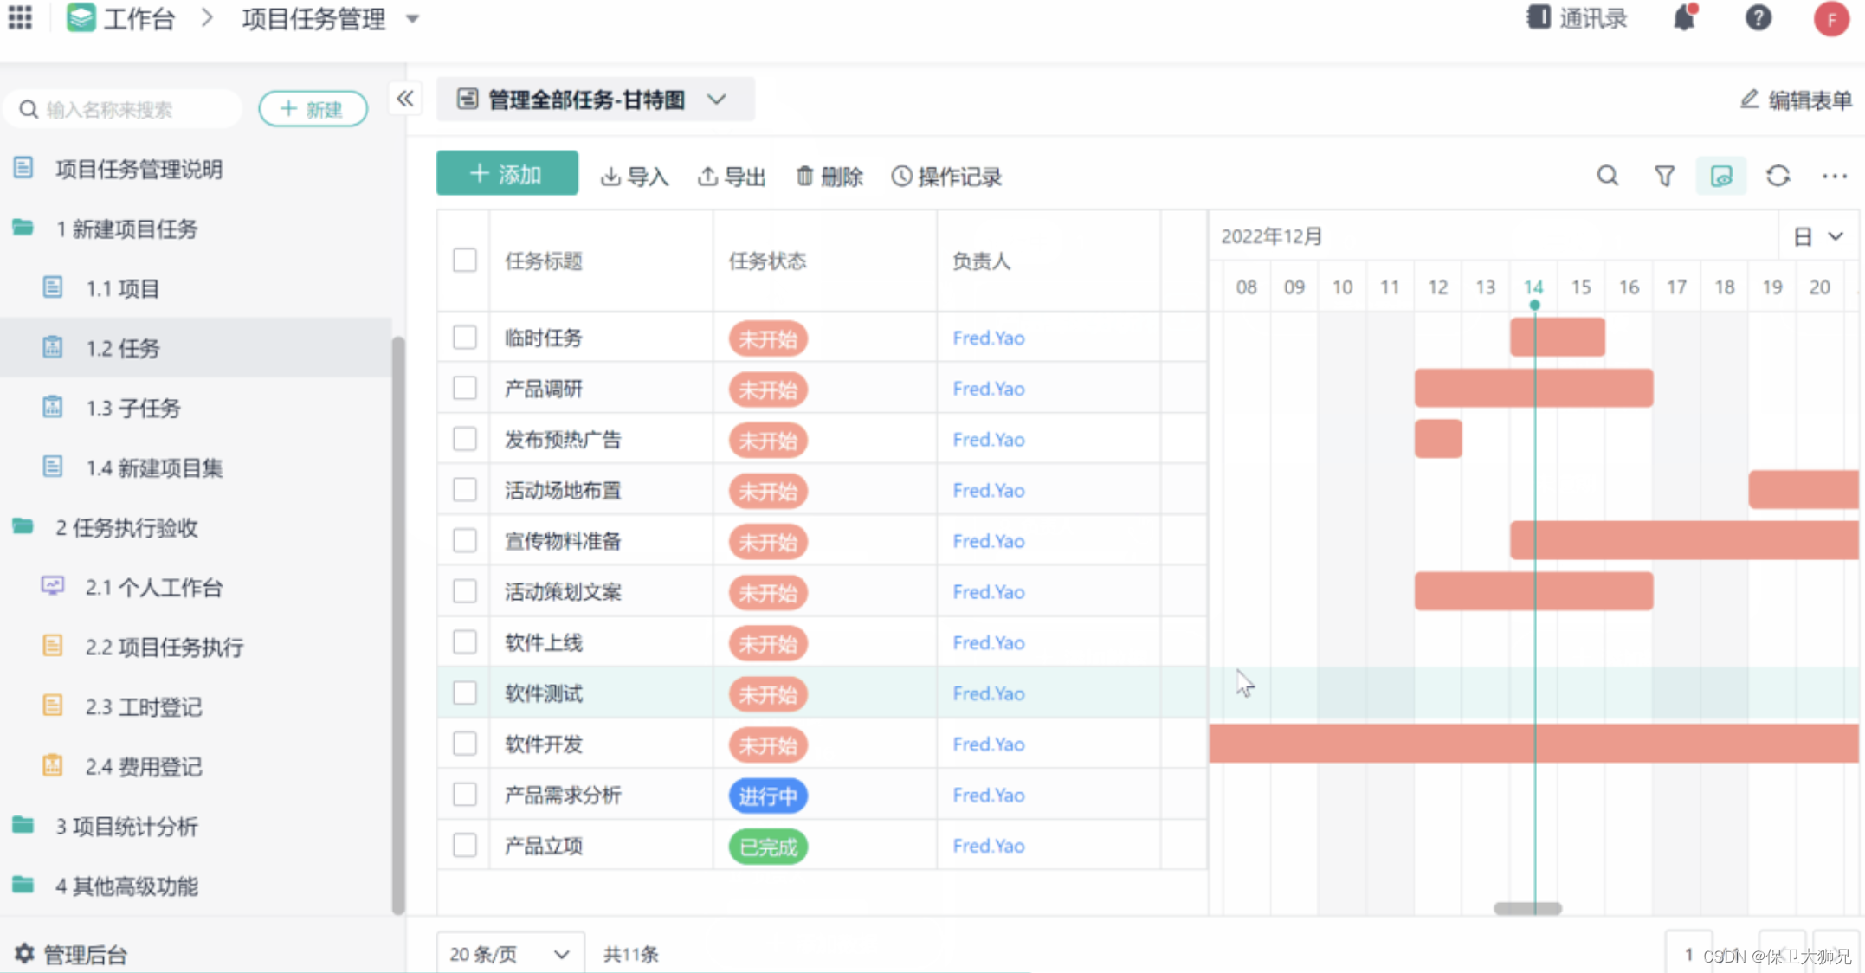Open 2.2 项目任务执行 sidebar item
The width and height of the screenshot is (1865, 973).
pyautogui.click(x=164, y=647)
